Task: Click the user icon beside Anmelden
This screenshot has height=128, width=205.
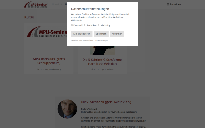Action: coord(168,4)
